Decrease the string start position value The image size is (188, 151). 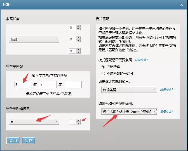tap(78, 123)
